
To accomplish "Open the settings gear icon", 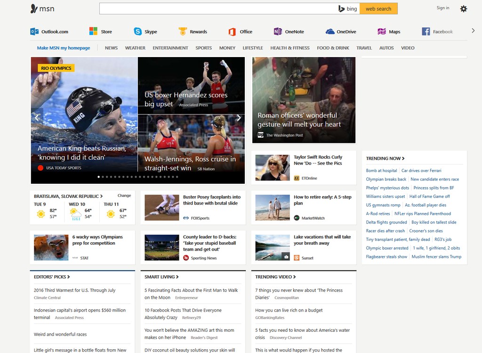I will coord(464,8).
